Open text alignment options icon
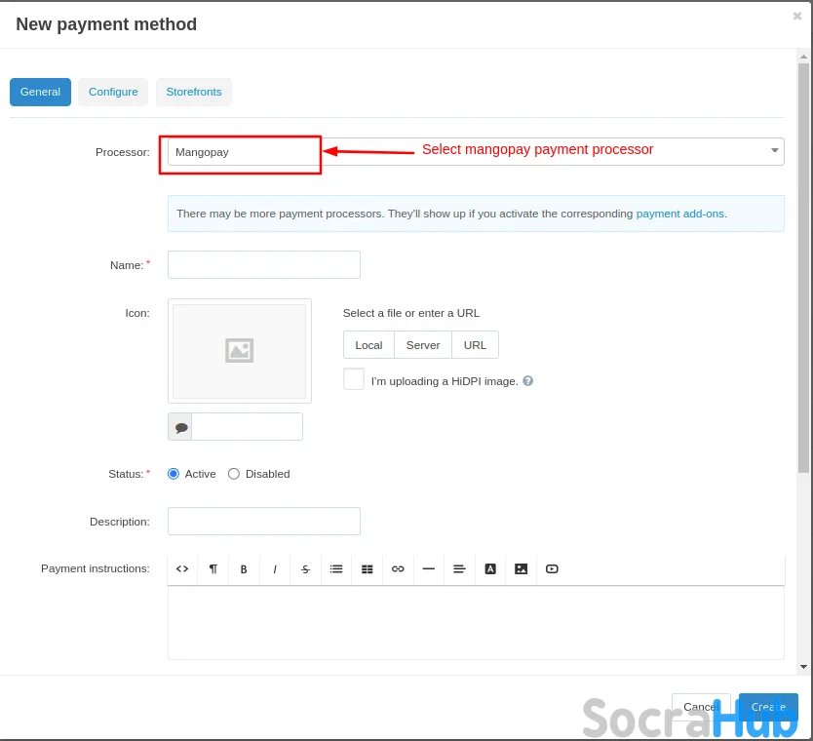Image resolution: width=813 pixels, height=741 pixels. point(459,568)
